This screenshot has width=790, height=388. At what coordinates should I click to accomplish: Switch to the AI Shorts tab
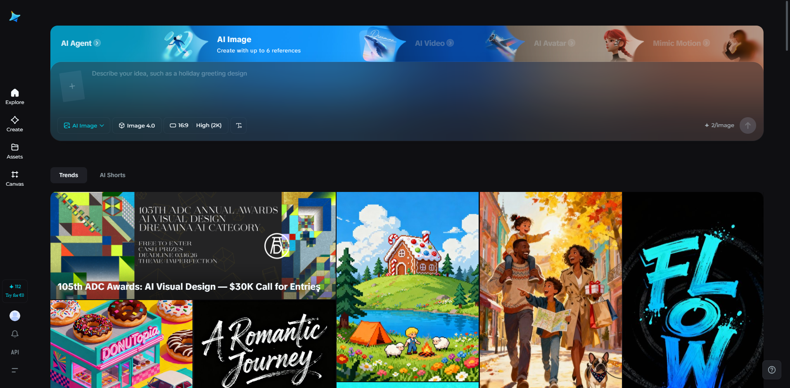112,175
